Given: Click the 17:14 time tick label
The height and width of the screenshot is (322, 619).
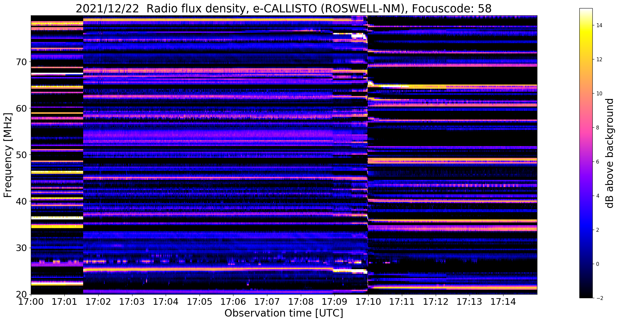Looking at the screenshot, I should click(x=503, y=301).
